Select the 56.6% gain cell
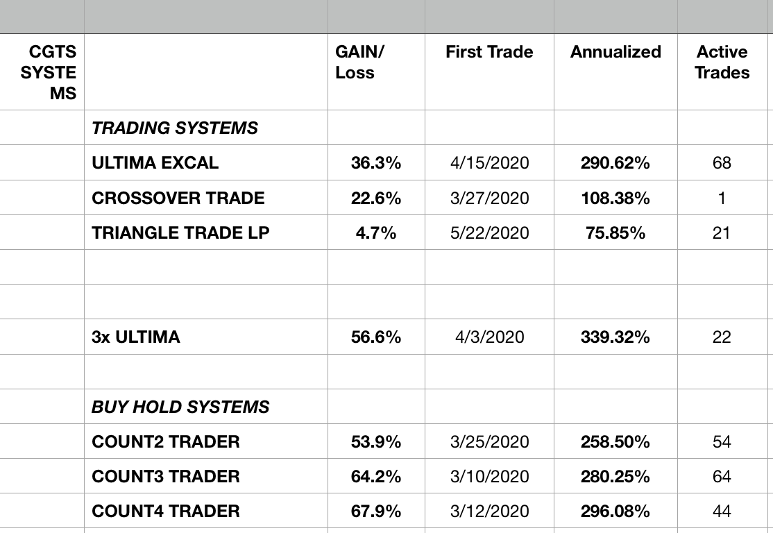Image resolution: width=773 pixels, height=533 pixels. coord(376,337)
